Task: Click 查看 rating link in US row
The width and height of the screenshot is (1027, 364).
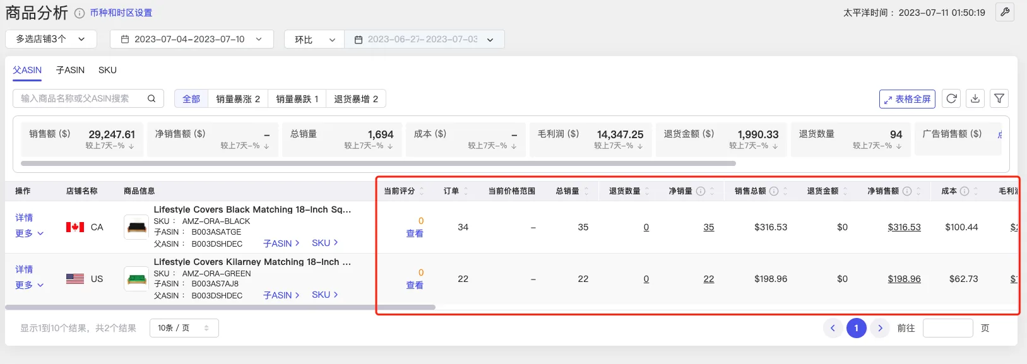Action: 415,285
